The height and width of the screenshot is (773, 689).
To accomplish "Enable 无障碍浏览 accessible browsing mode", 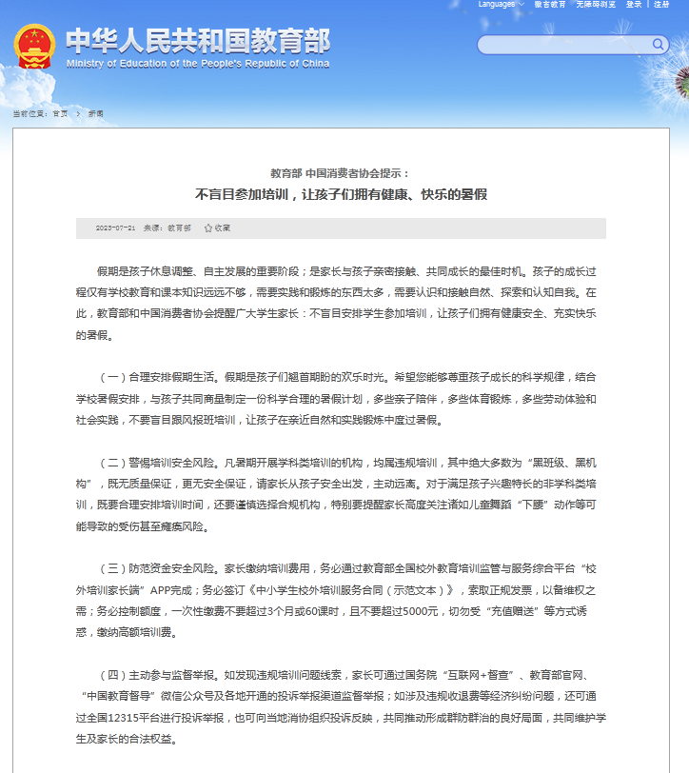I will (x=596, y=5).
